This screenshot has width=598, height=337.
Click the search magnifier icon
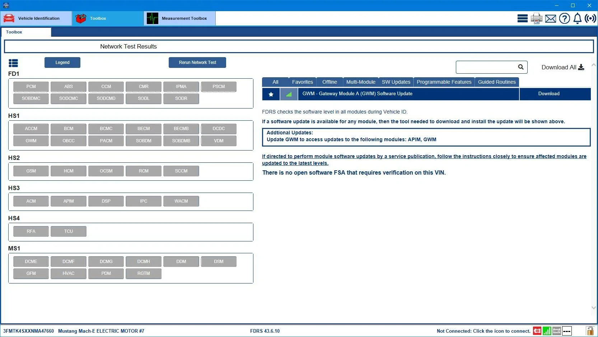[x=521, y=67]
